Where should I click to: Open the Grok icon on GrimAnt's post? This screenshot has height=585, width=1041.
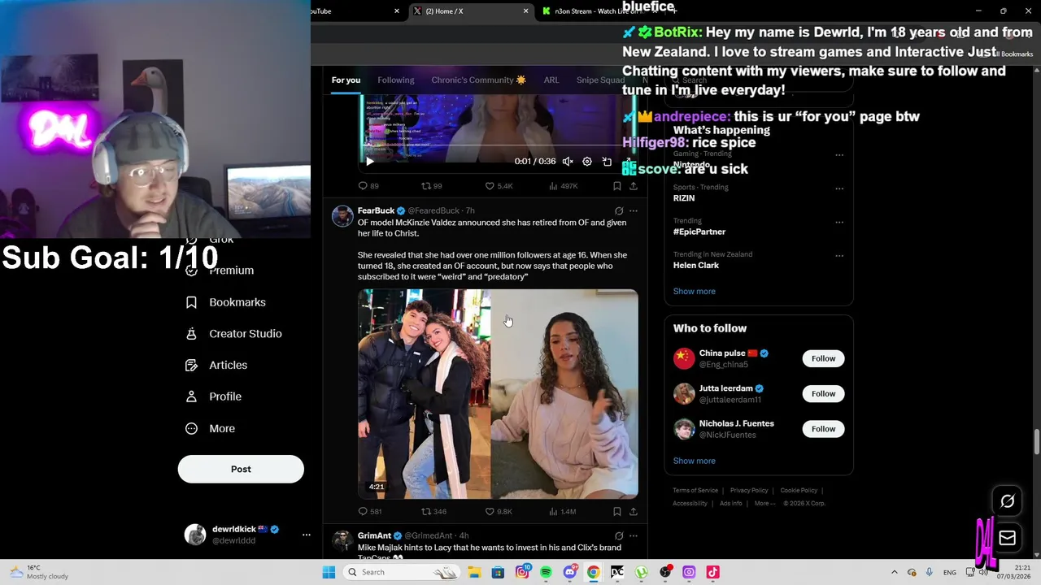(619, 535)
